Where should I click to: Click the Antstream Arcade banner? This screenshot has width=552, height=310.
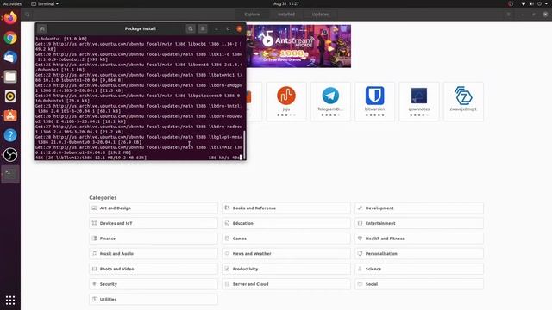tap(298, 46)
